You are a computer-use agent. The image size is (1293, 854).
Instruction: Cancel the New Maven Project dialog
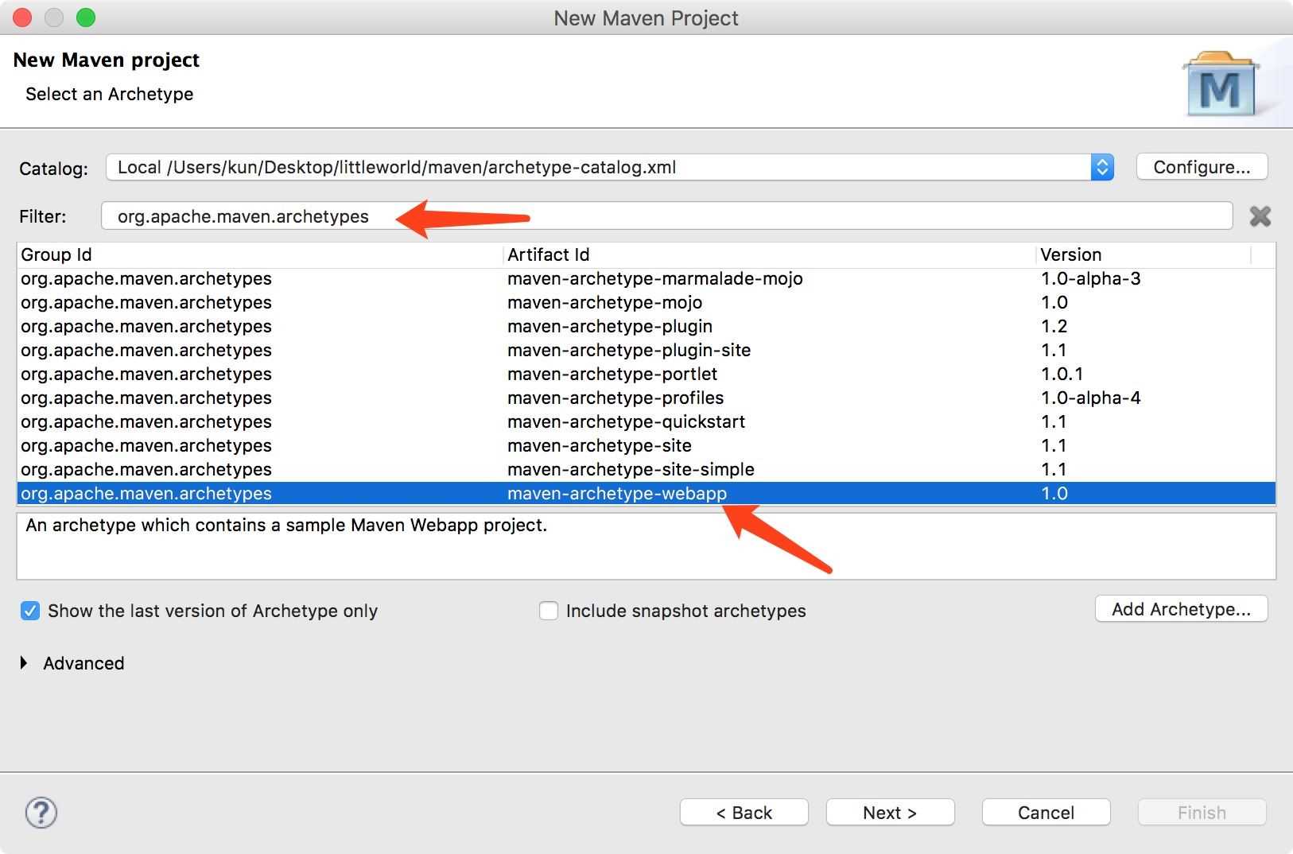click(1046, 813)
